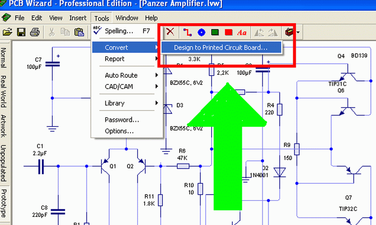Select the C7 100µF capacitor symbol

[x=53, y=64]
